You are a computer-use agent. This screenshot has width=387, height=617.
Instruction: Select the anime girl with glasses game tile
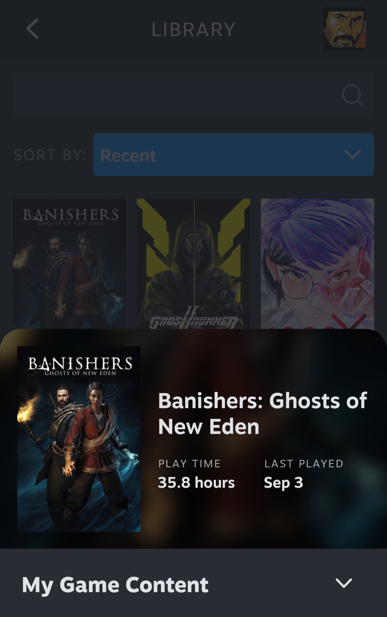(x=317, y=264)
